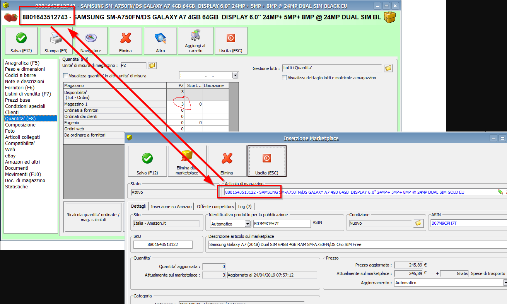Image resolution: width=507 pixels, height=304 pixels.
Task: Open Documenti section in sidebar
Action: (x=17, y=168)
